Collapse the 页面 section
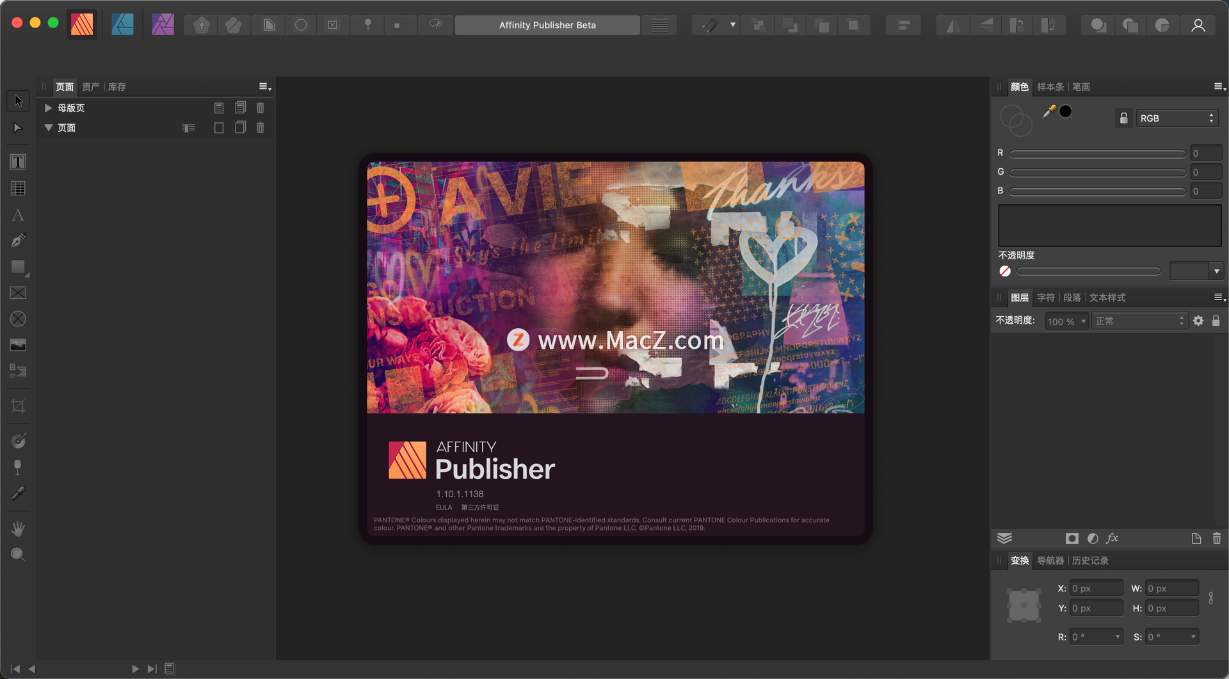The width and height of the screenshot is (1229, 679). click(x=48, y=128)
